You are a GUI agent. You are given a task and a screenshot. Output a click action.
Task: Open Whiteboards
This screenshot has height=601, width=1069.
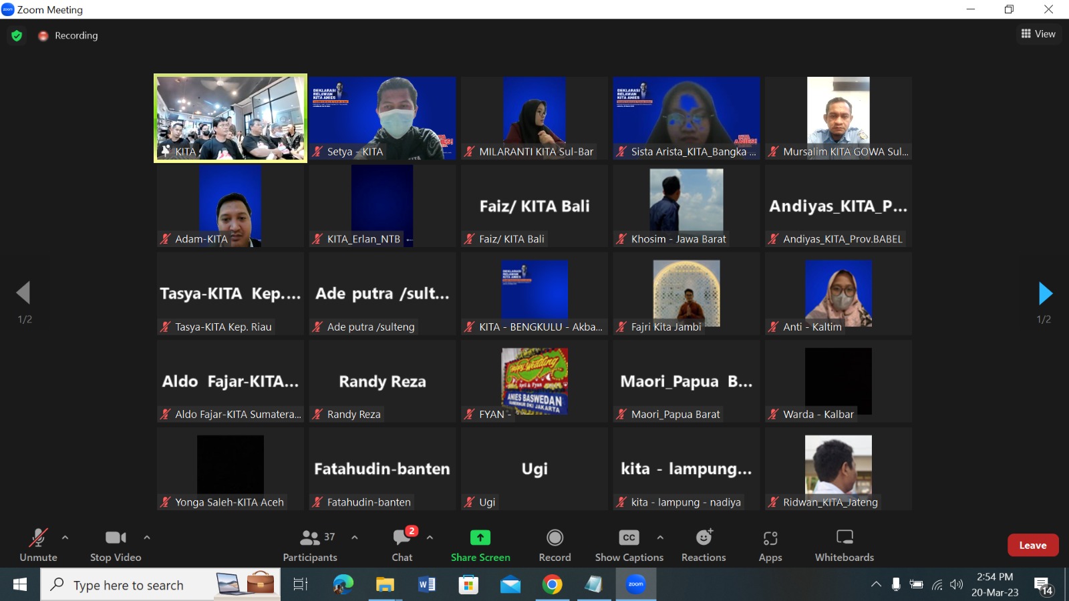click(x=845, y=538)
